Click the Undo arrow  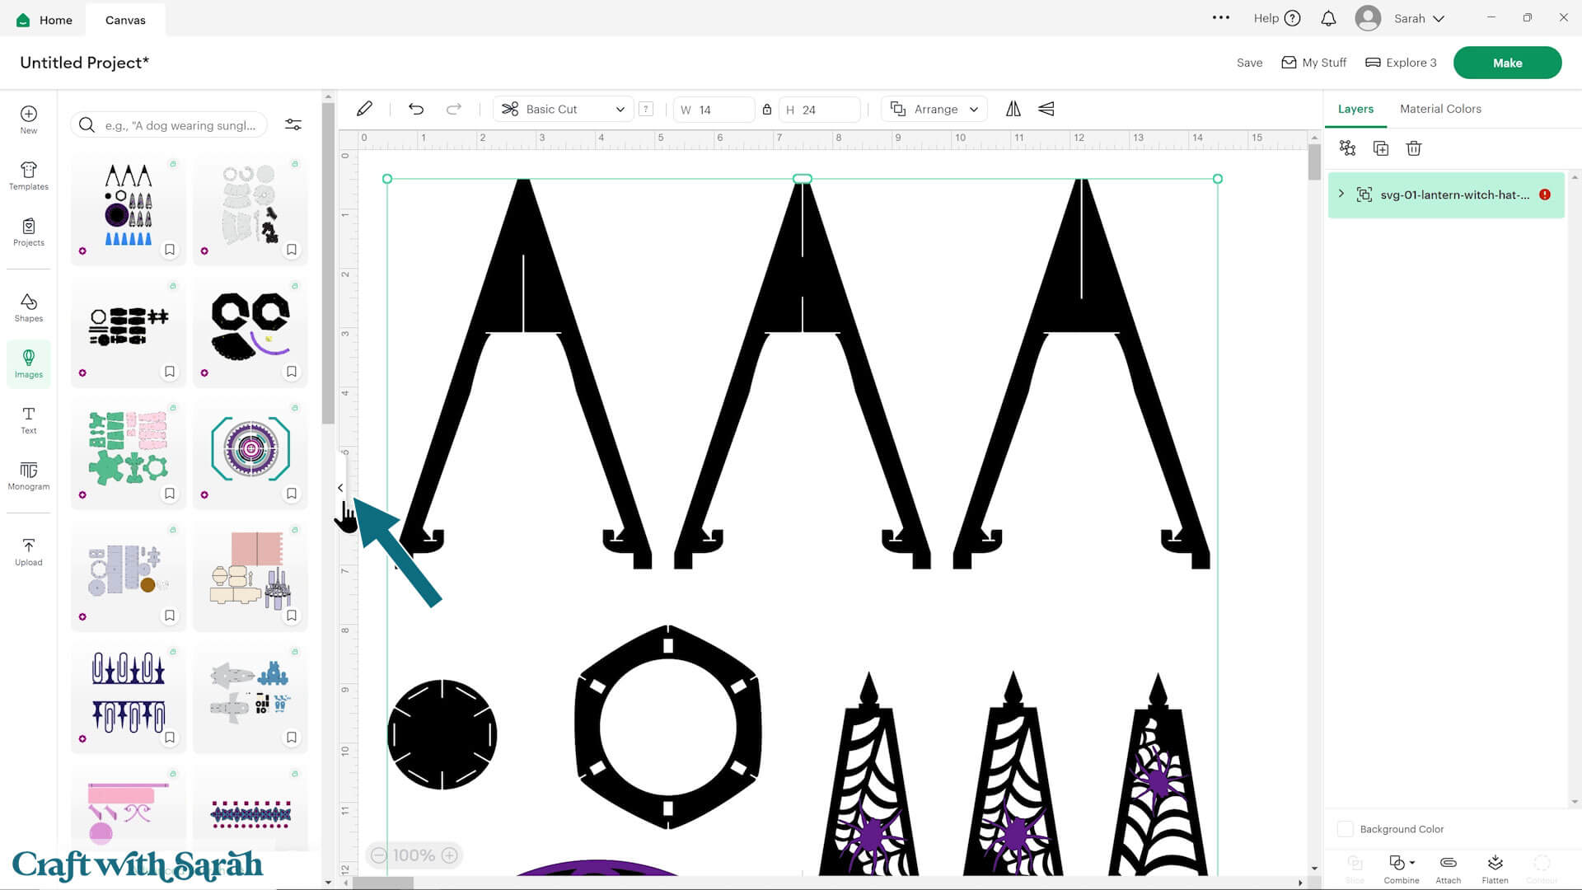tap(416, 109)
